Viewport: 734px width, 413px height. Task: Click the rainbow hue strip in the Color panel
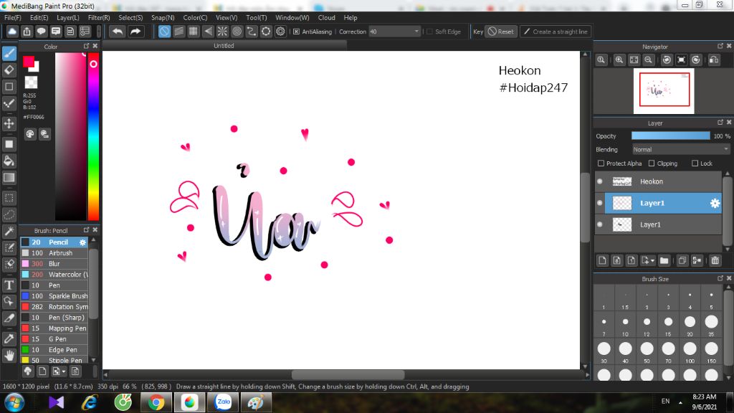click(94, 136)
